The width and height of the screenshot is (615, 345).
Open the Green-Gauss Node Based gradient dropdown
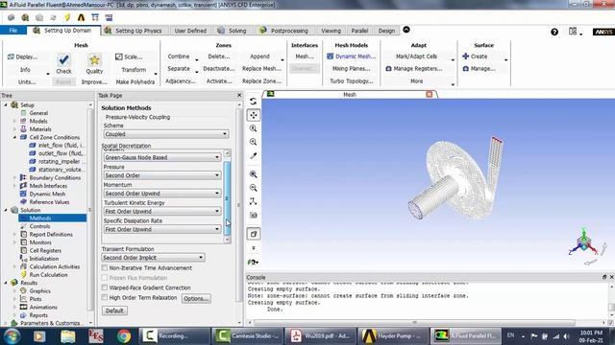(x=162, y=157)
